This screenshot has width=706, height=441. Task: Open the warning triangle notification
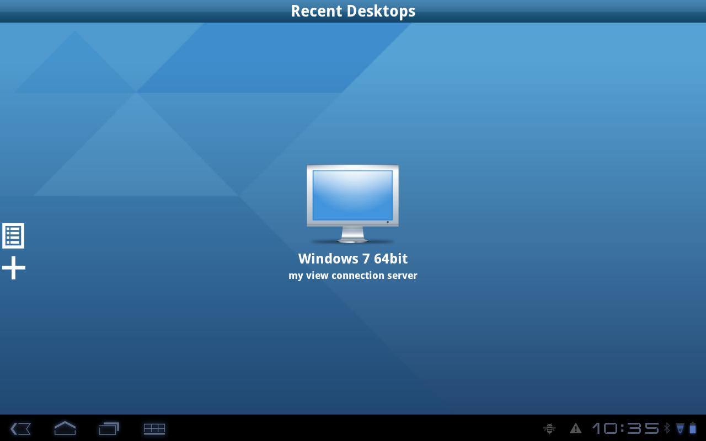575,428
